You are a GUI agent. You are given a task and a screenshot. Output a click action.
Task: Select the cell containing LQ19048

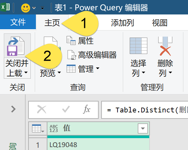(98, 145)
